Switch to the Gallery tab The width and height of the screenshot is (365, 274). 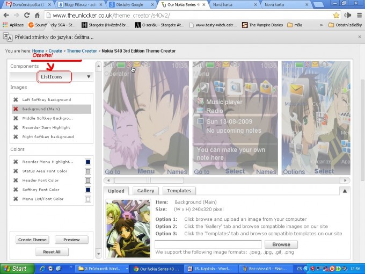coord(145,191)
